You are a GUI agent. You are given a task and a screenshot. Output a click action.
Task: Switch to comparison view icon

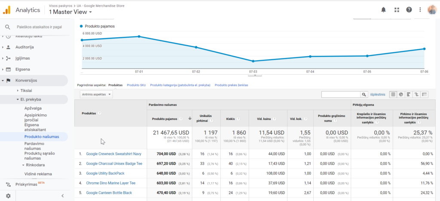[x=417, y=94]
